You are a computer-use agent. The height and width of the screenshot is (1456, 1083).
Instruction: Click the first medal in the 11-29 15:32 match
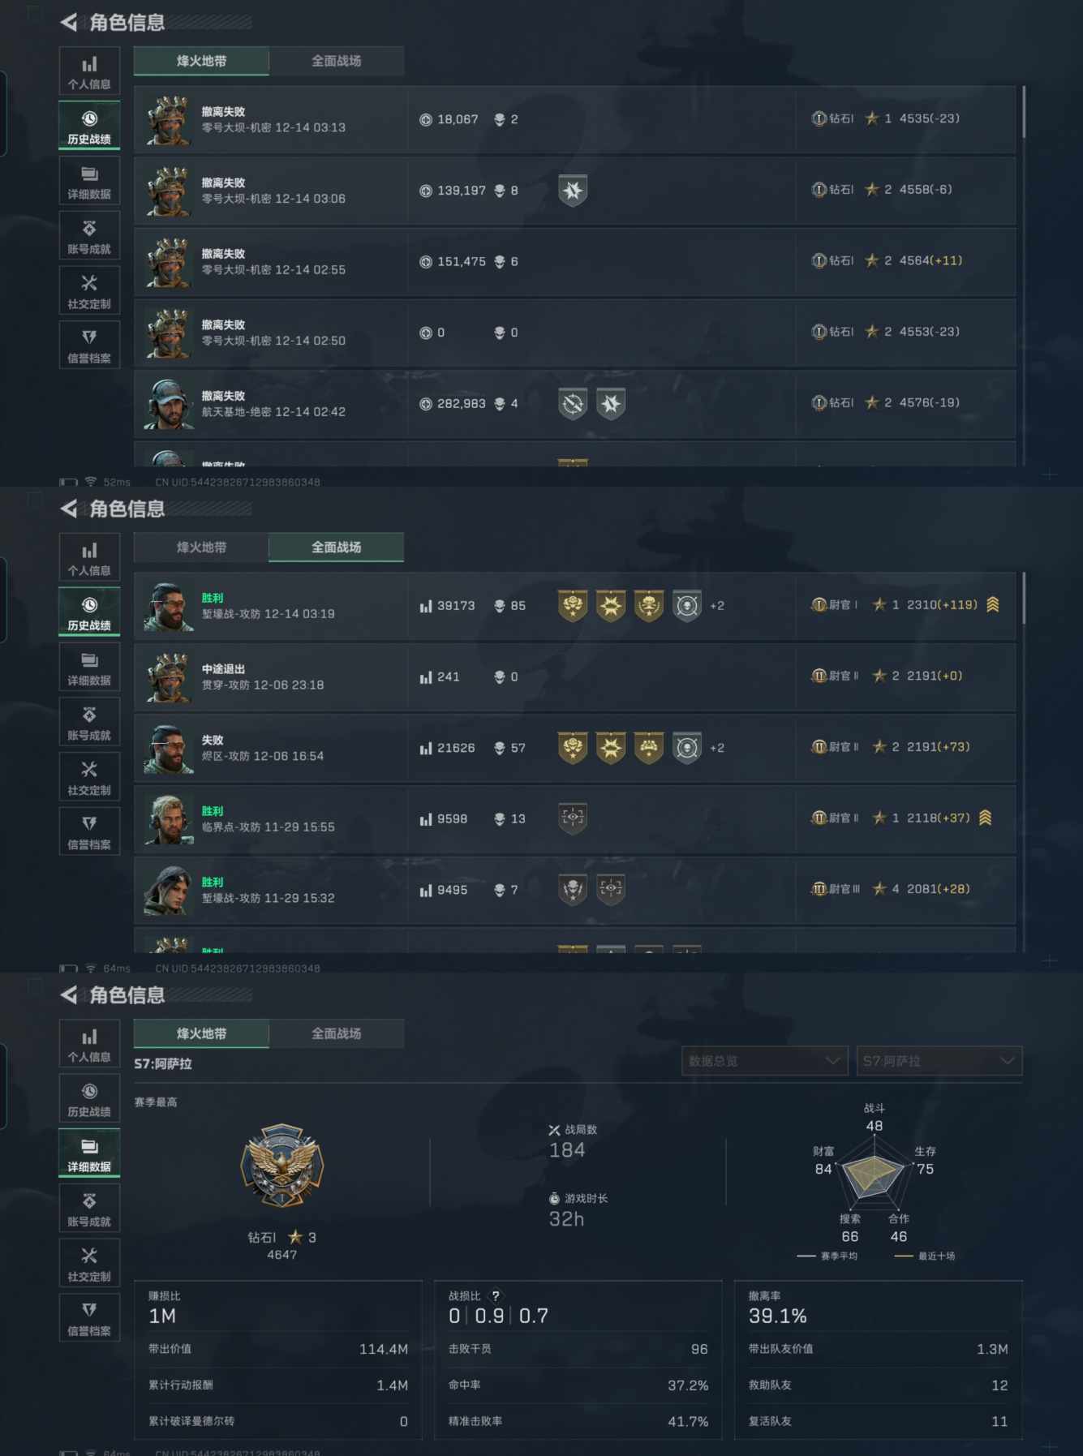(573, 890)
